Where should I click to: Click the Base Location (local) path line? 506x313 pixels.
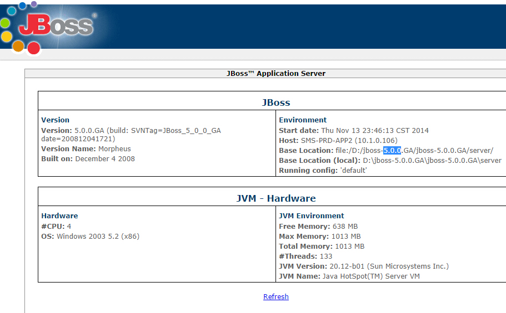point(390,160)
